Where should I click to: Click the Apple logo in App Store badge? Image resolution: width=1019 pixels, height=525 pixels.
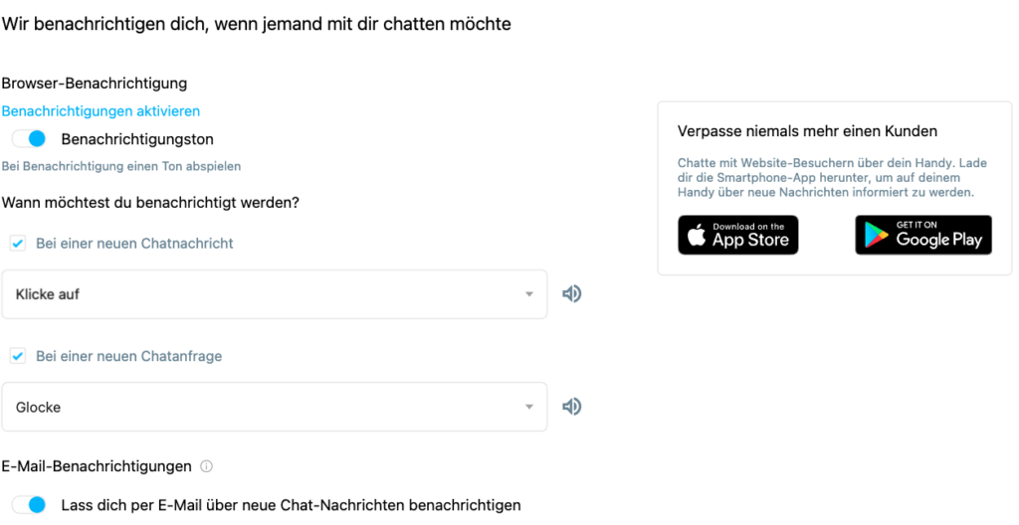[697, 235]
